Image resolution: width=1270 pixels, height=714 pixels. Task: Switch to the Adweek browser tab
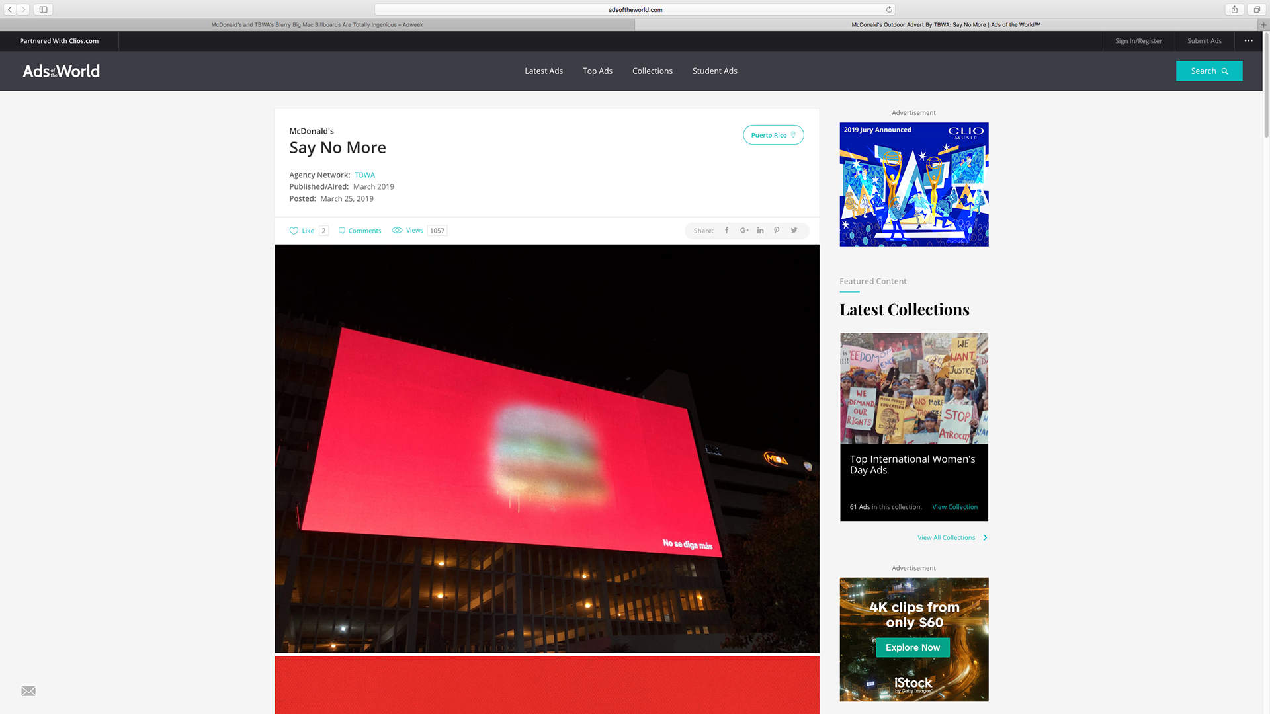[x=317, y=24]
